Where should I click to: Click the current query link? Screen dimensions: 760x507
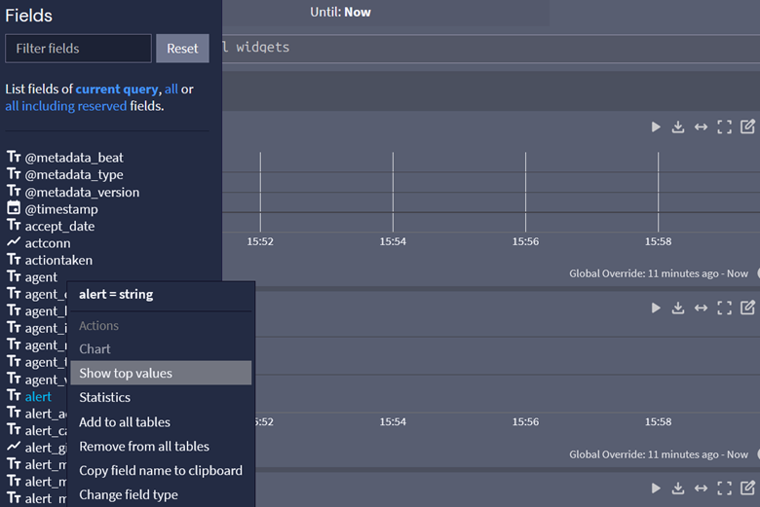[x=117, y=90]
